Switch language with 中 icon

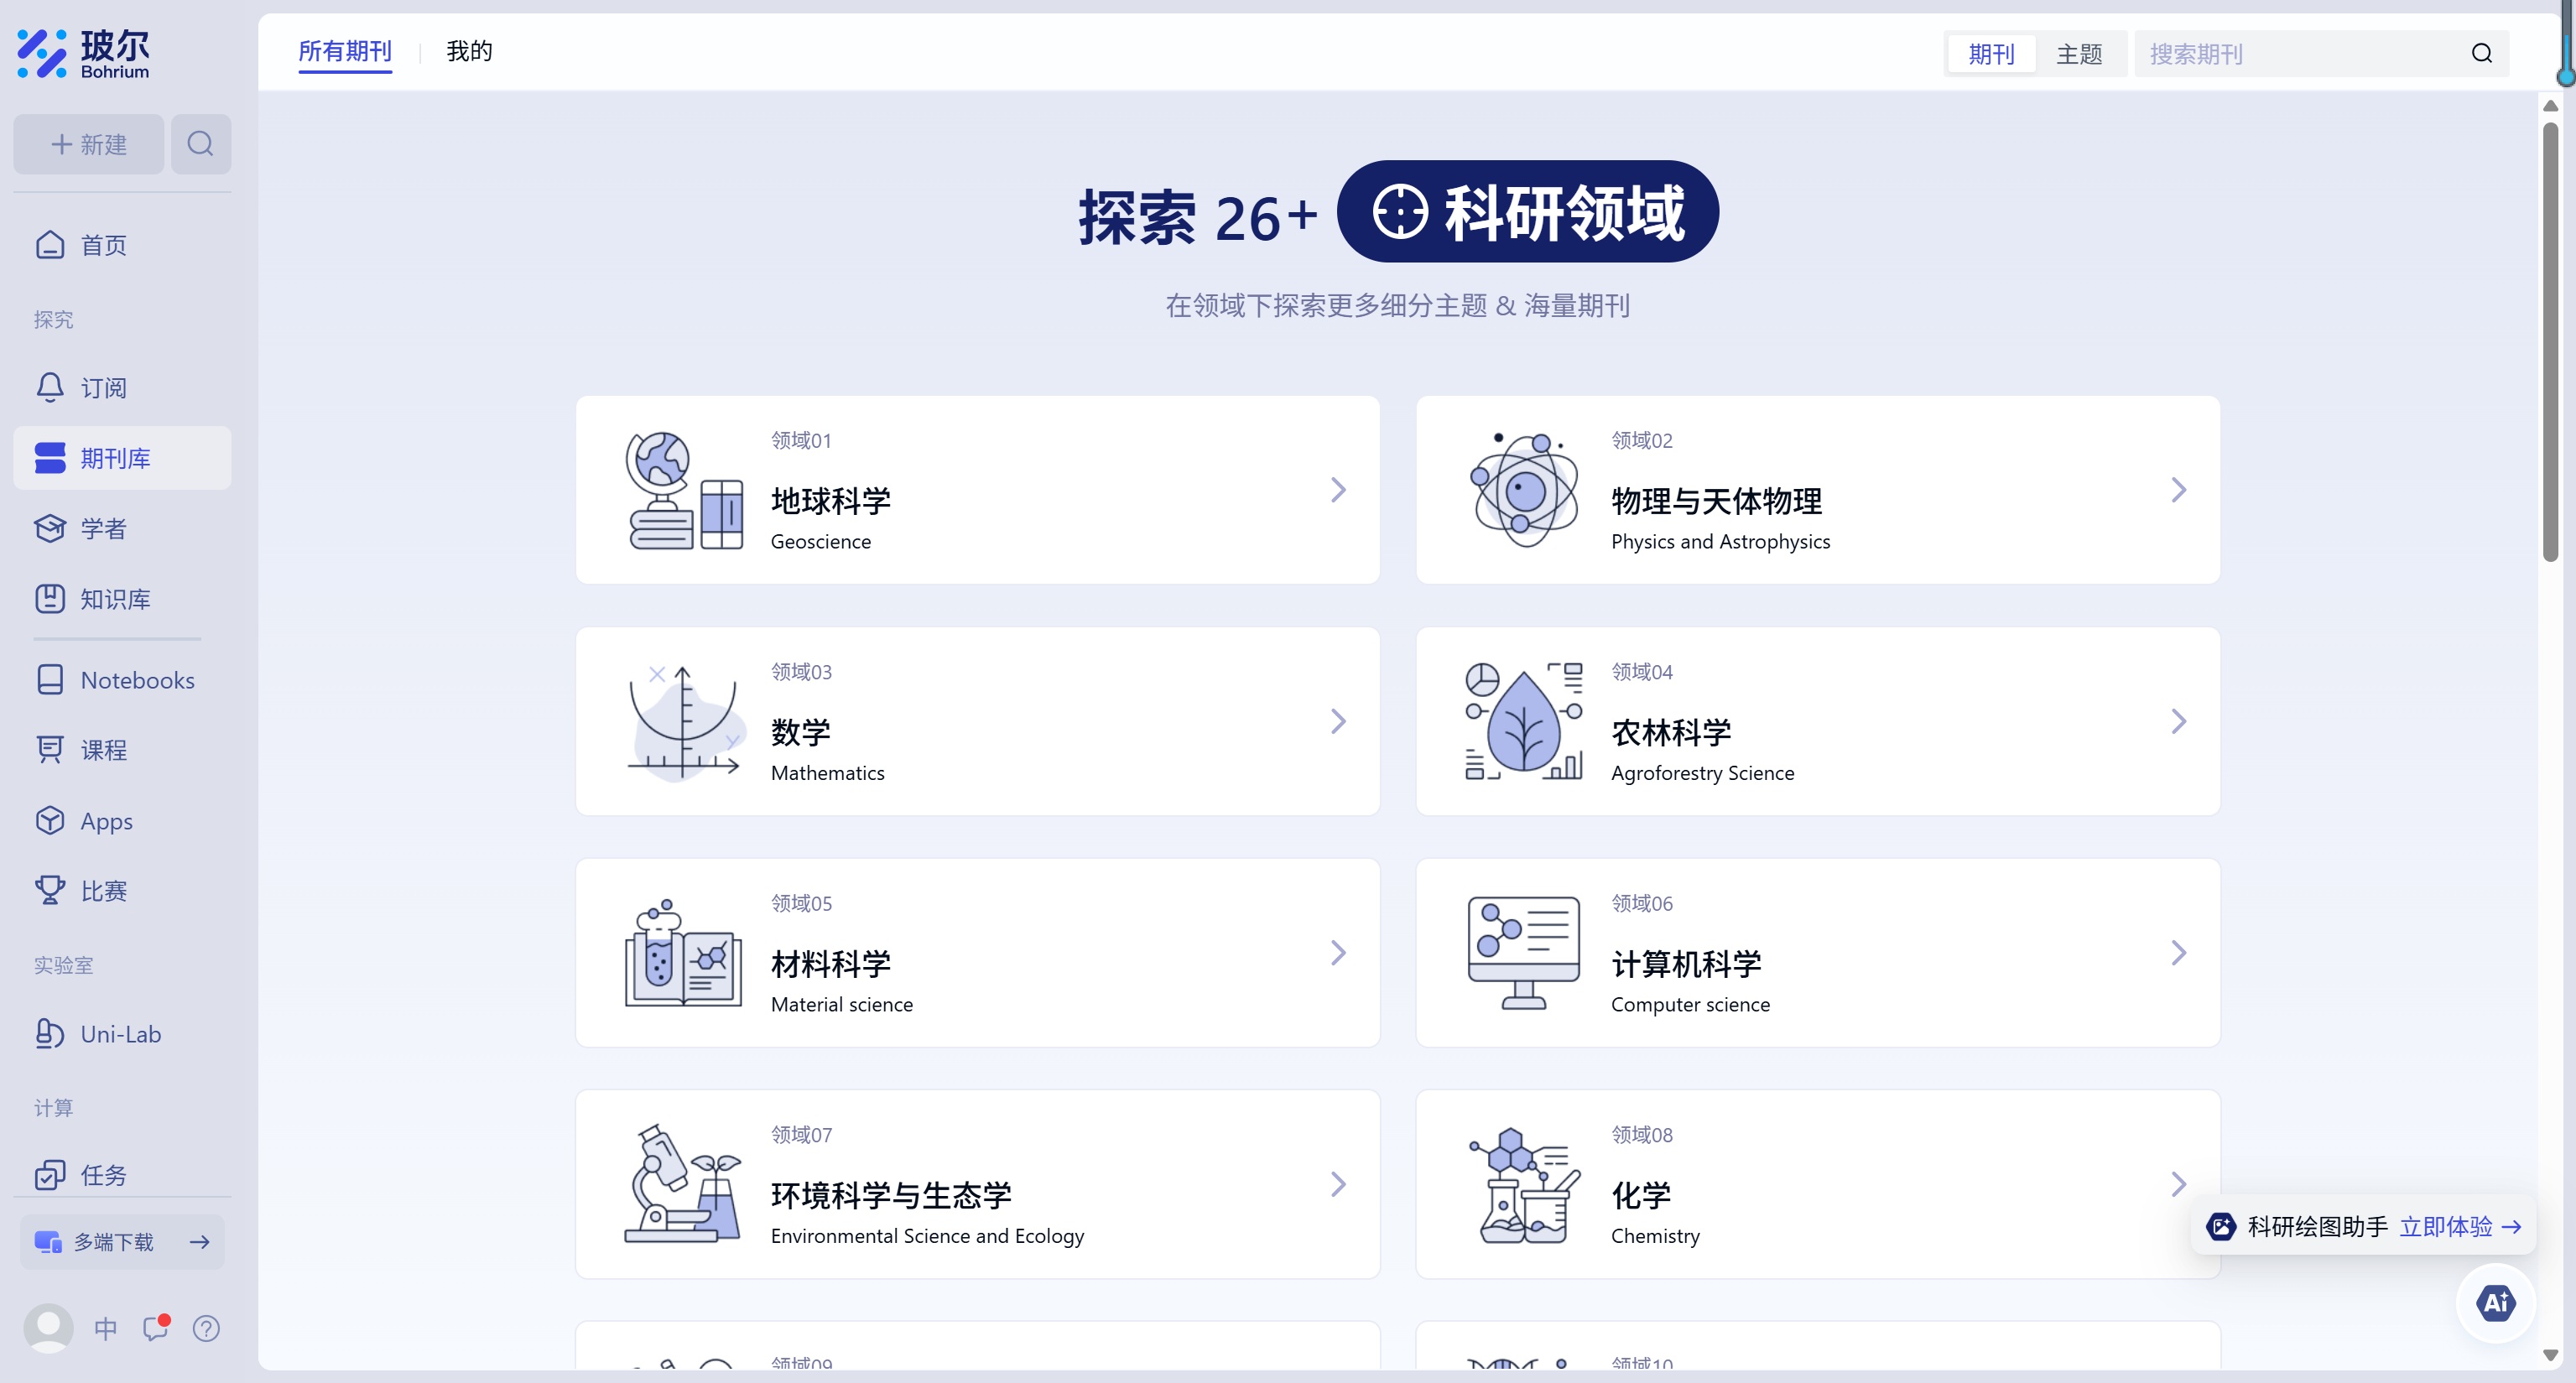coord(105,1329)
